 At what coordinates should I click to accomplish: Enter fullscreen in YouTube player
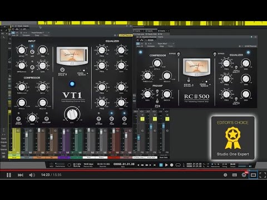[x=263, y=175]
